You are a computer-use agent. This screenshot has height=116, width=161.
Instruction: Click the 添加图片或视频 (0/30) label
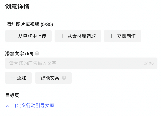click(x=30, y=24)
